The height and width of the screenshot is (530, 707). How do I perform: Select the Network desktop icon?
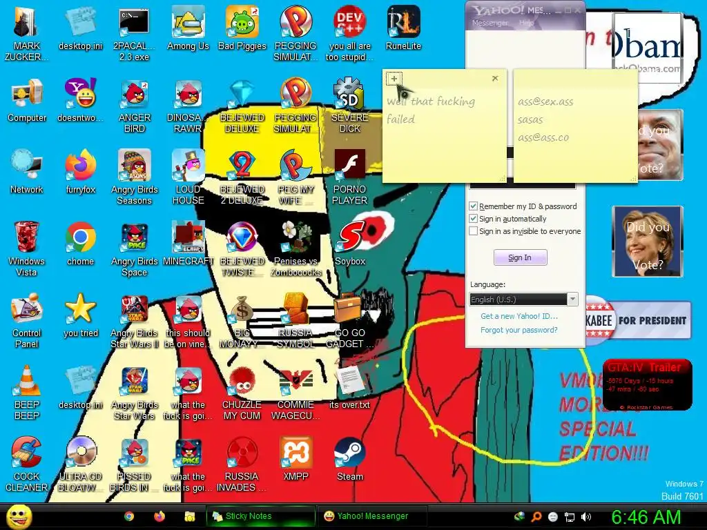tap(27, 172)
